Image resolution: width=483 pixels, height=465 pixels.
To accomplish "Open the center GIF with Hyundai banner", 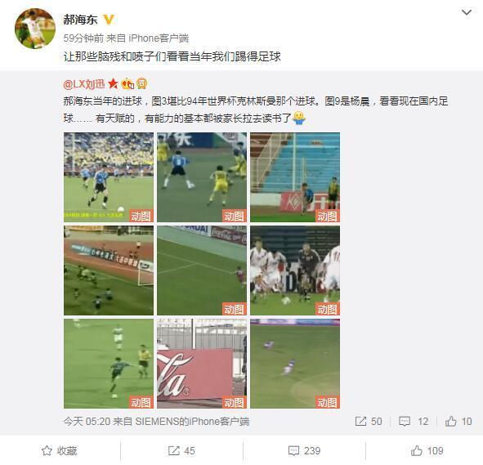I will (x=202, y=271).
